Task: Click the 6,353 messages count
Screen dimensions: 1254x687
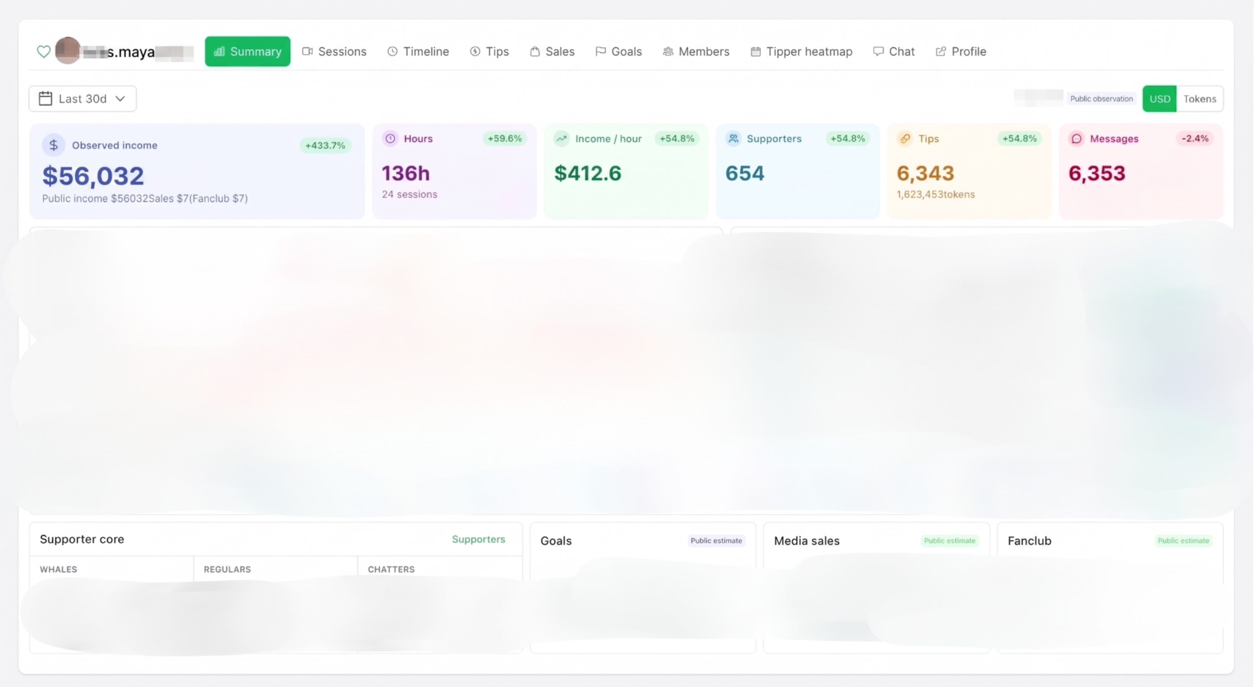Action: coord(1097,173)
